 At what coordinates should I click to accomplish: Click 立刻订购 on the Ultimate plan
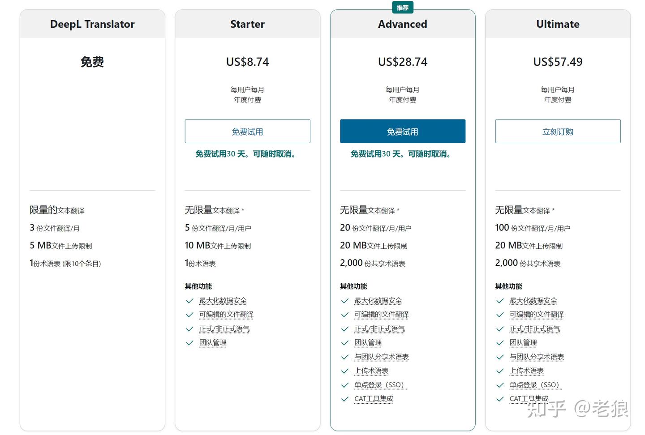(x=558, y=131)
